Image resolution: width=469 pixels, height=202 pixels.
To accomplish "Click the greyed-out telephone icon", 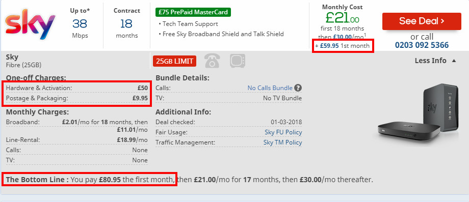I will (x=212, y=61).
